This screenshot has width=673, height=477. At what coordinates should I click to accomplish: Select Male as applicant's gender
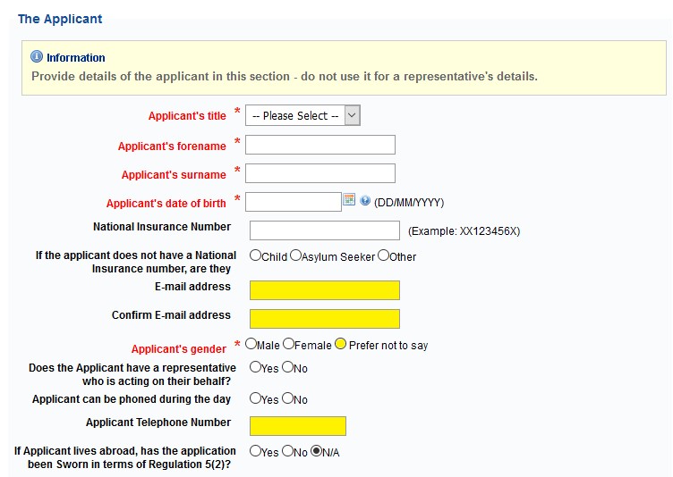pyautogui.click(x=251, y=344)
